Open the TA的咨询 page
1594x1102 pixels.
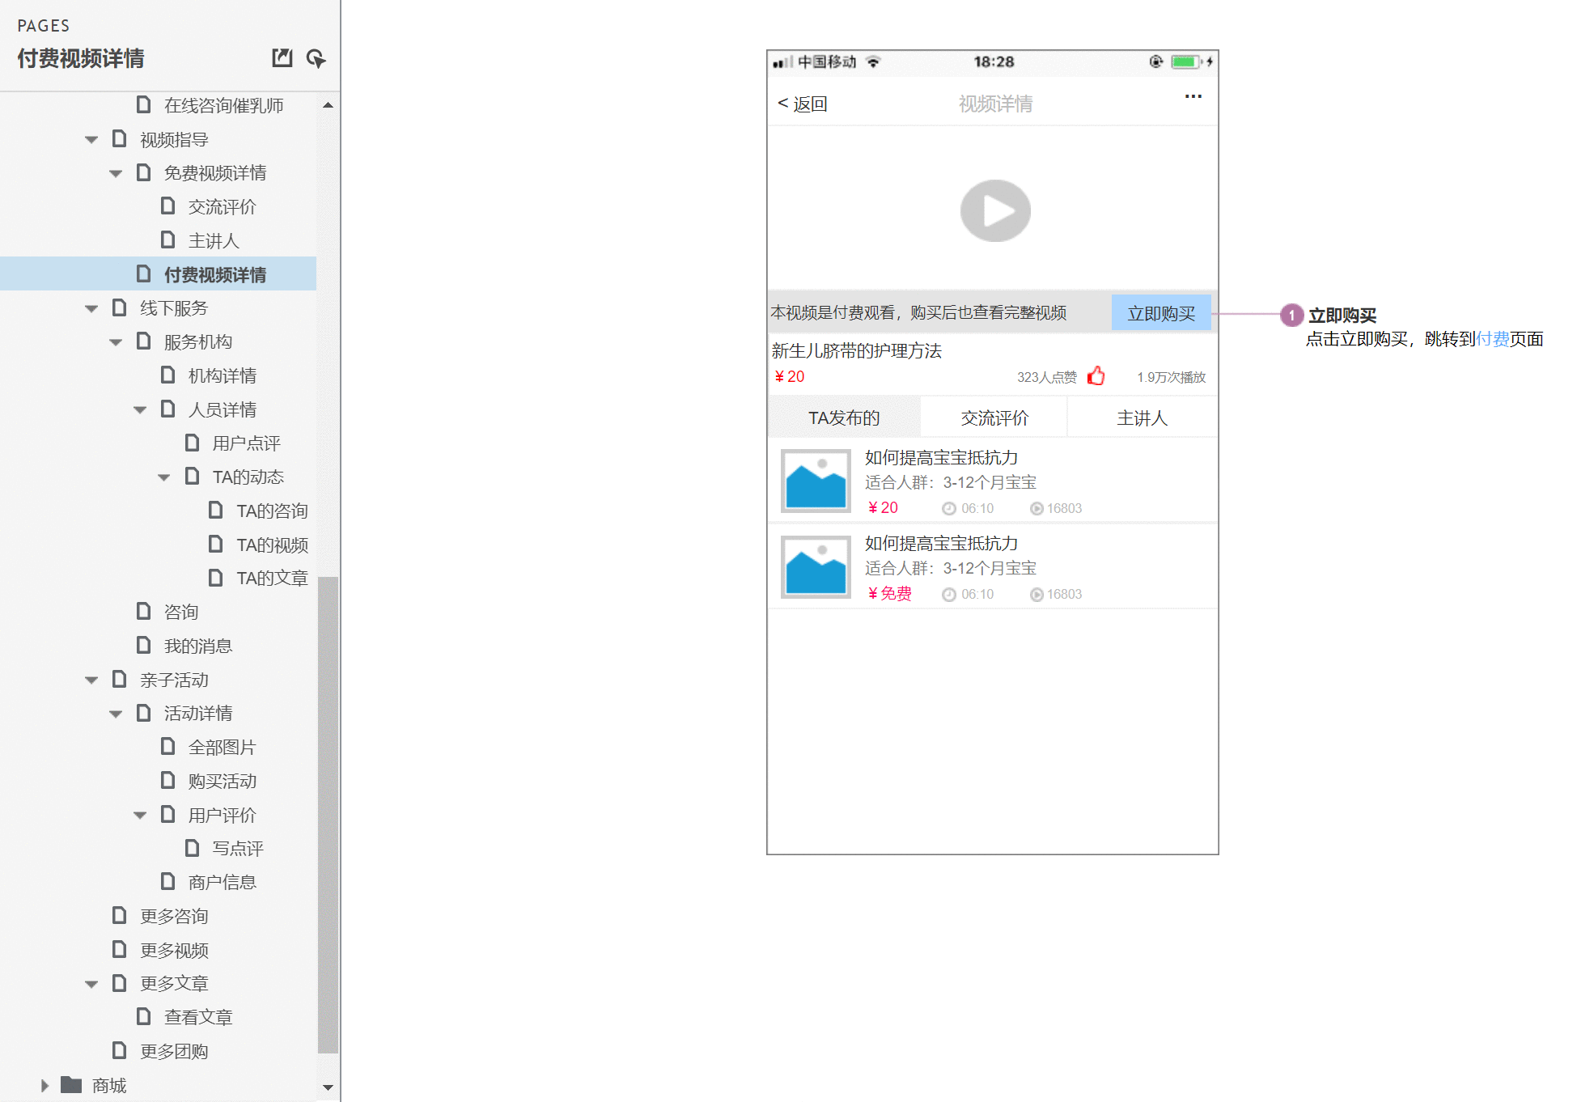pos(272,511)
